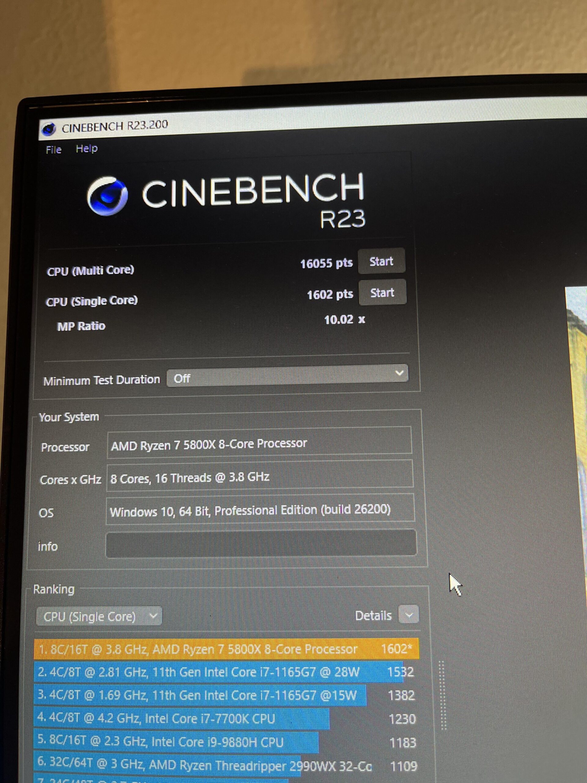
Task: Select the i7-1165G7 @ 28W ranking entry
Action: pyautogui.click(x=225, y=672)
